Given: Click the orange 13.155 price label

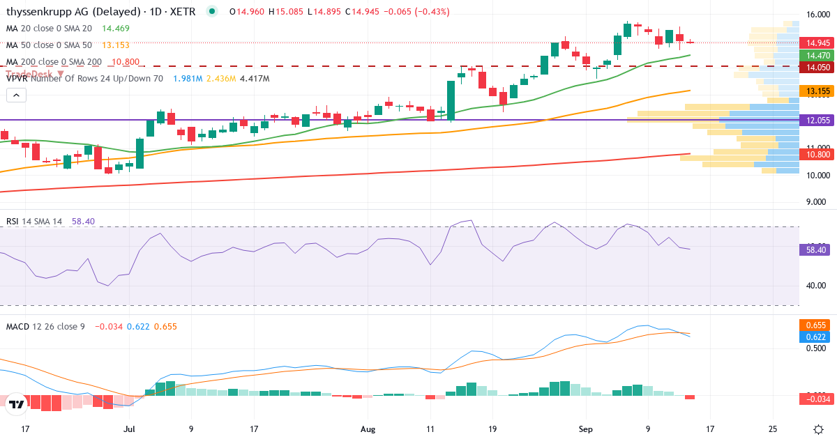Looking at the screenshot, I should point(817,91).
